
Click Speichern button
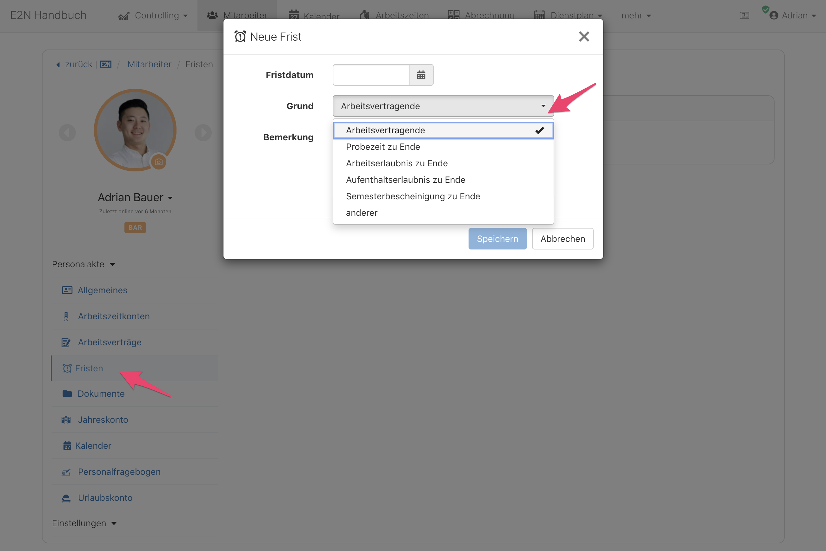pos(497,239)
